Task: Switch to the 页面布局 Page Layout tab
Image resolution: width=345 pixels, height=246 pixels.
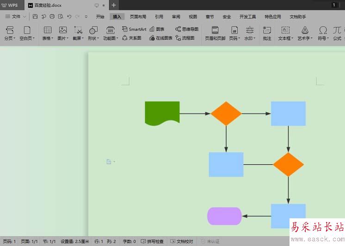Action: click(x=138, y=17)
